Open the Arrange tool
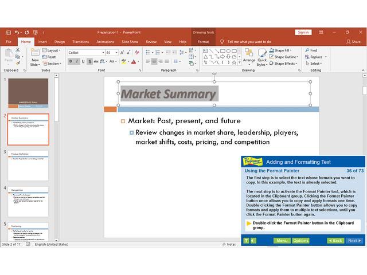367x275 pixels. click(x=249, y=56)
